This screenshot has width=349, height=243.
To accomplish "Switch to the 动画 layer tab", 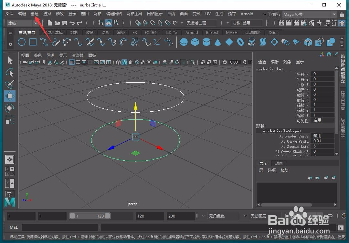I will 279,163.
